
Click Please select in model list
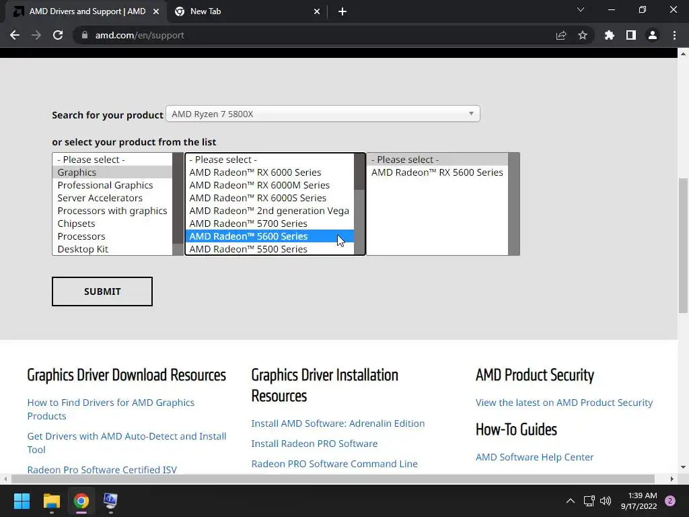437,160
